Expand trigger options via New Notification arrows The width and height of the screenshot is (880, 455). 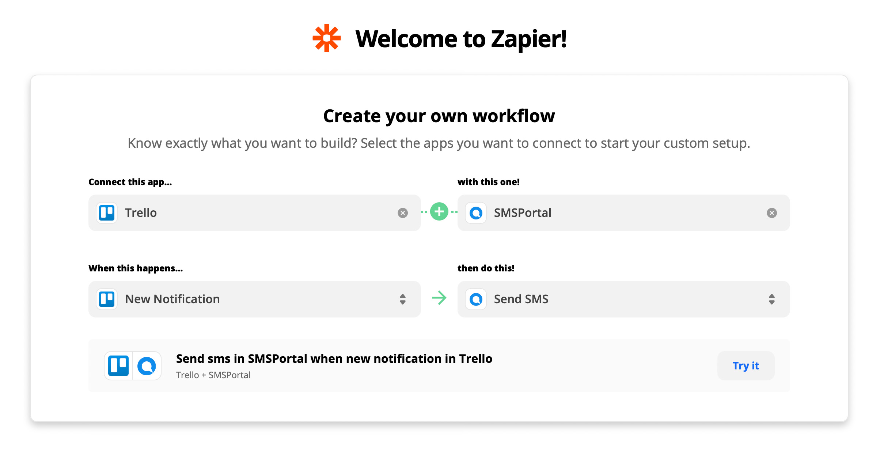(402, 299)
